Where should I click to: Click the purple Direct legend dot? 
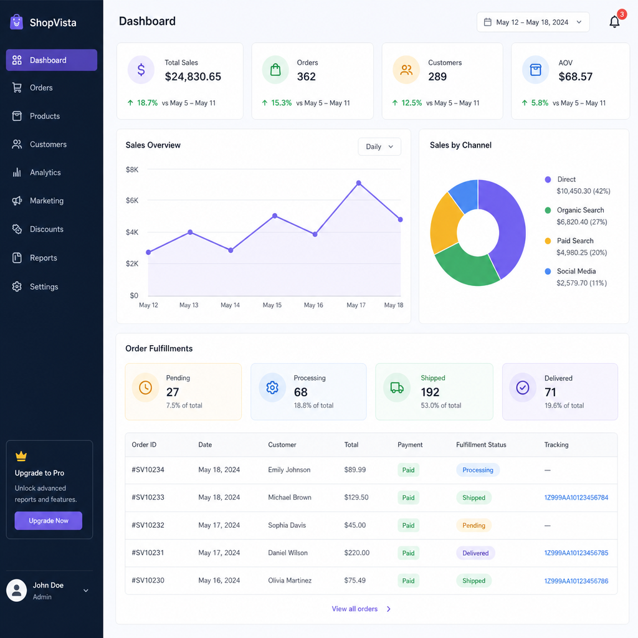[x=548, y=179]
